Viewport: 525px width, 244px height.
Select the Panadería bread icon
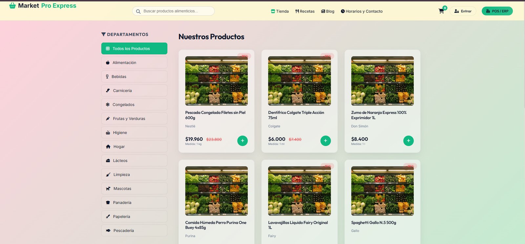pos(108,203)
